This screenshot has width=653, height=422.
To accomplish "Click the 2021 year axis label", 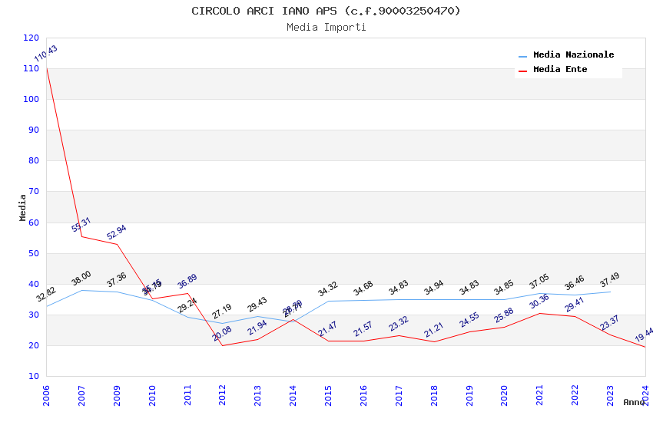I will [540, 395].
